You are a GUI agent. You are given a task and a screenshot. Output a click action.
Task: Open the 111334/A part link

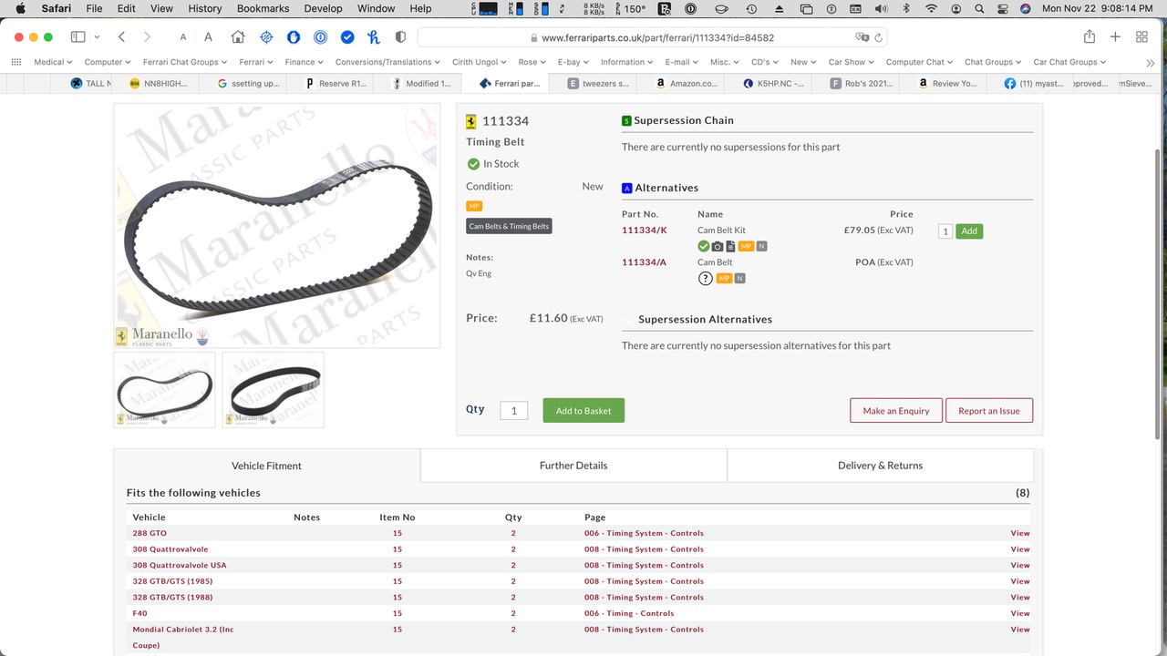pos(644,262)
